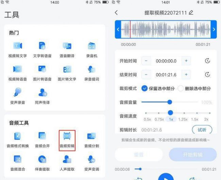Set 开始时间 to current position with clock icon
Image resolution: width=221 pixels, height=180 pixels.
coord(207,61)
